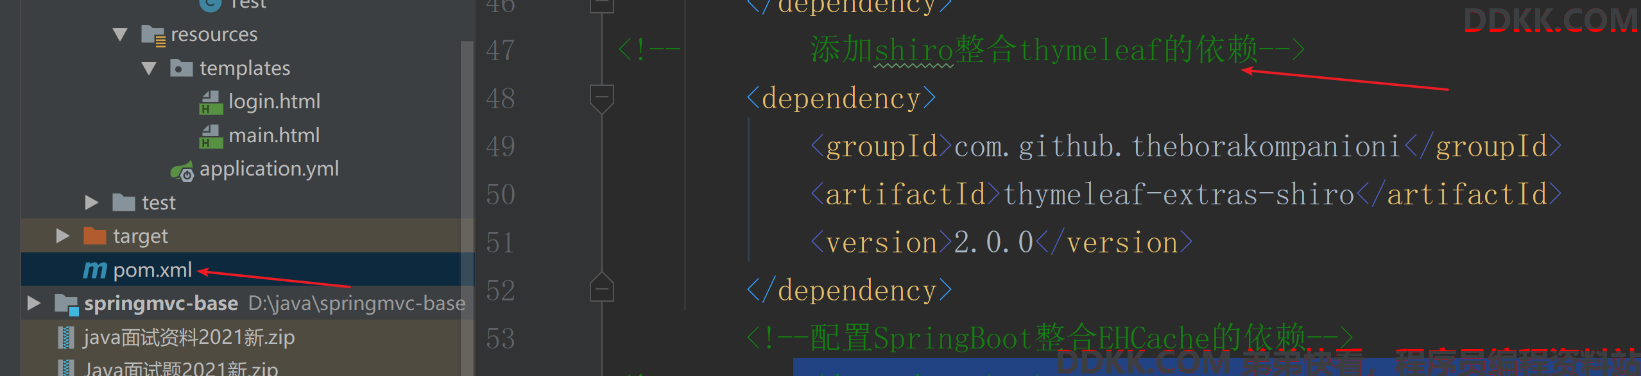Screen dimensions: 1641x376
Task: Collapse the templates folder arrow
Action: (x=149, y=69)
